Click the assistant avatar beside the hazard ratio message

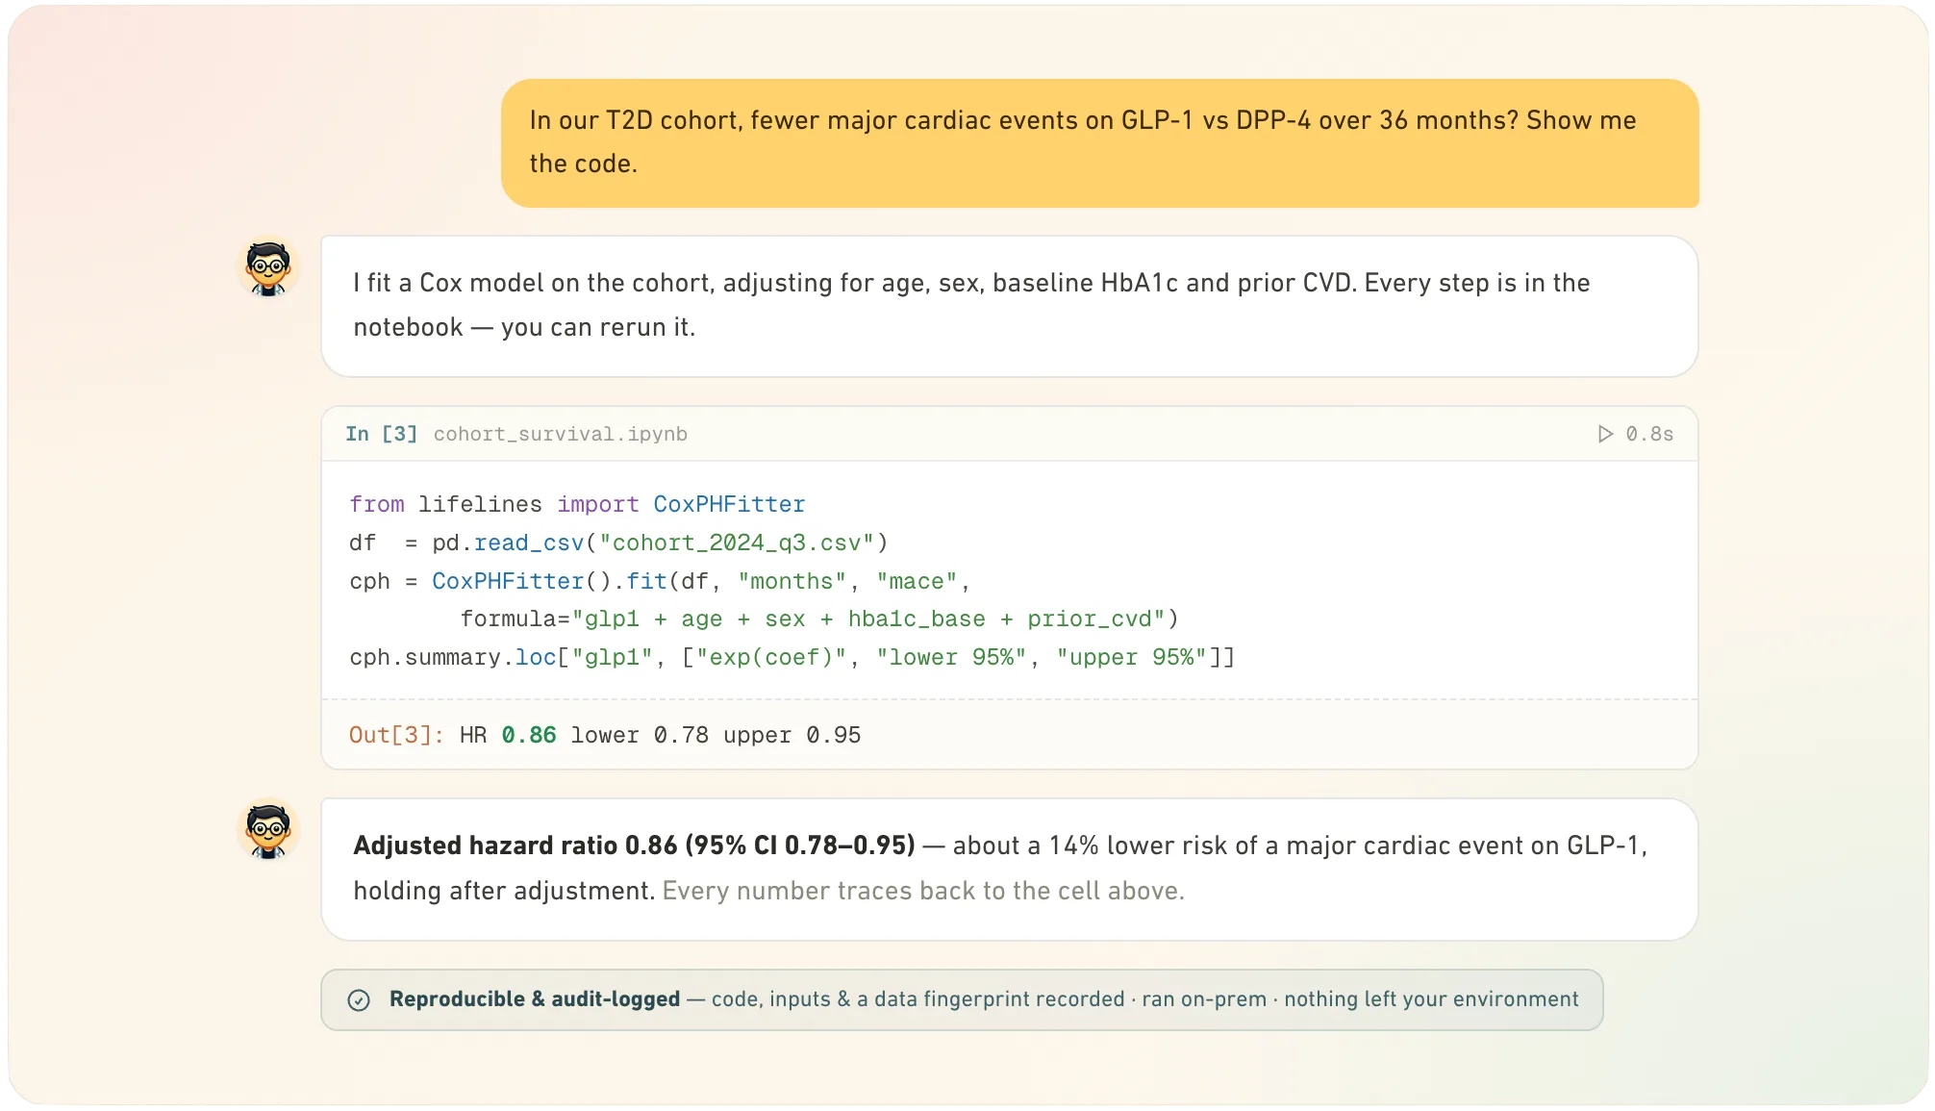[x=268, y=829]
